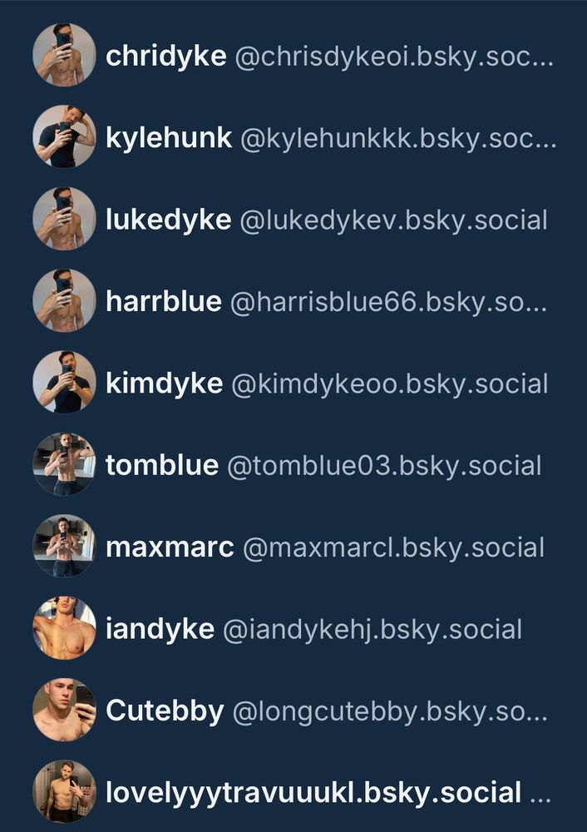Select the kylehunk display name
The width and height of the screenshot is (587, 832).
tap(169, 138)
